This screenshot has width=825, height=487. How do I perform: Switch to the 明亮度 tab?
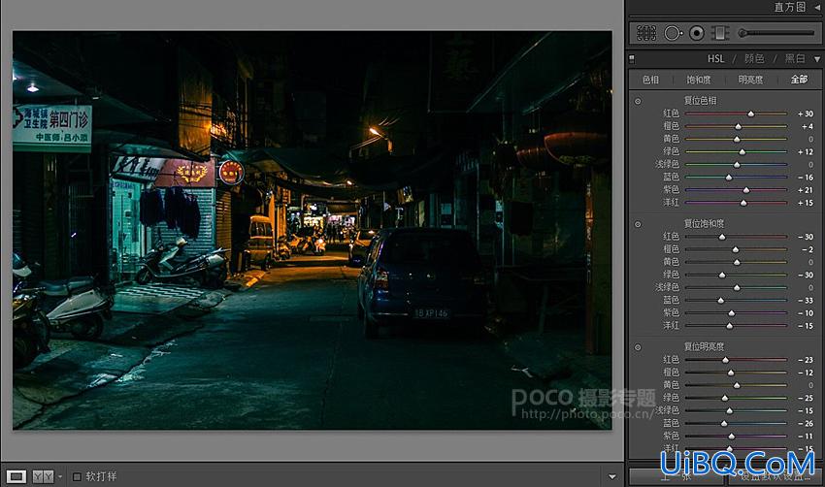(x=750, y=80)
